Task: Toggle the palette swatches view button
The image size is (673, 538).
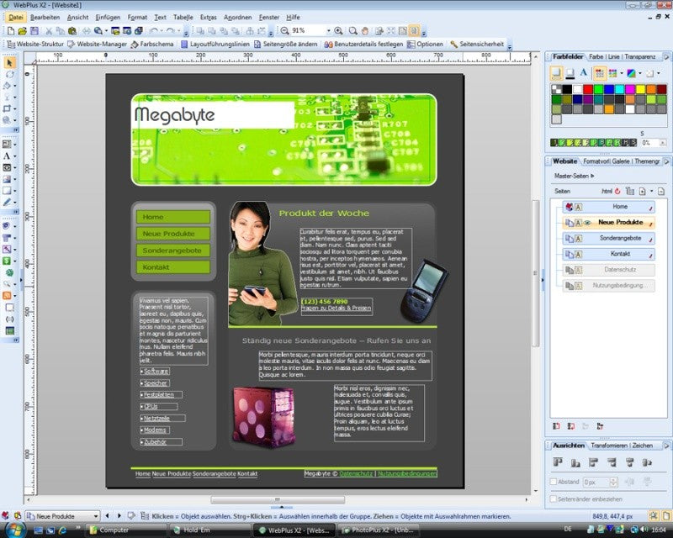Action: [600, 73]
